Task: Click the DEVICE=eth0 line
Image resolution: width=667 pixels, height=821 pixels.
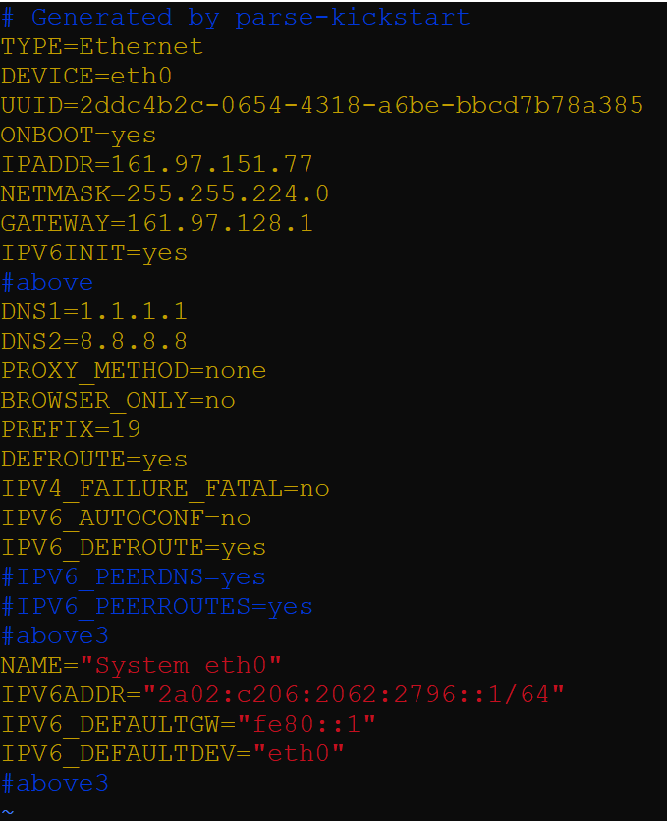Action: click(86, 77)
